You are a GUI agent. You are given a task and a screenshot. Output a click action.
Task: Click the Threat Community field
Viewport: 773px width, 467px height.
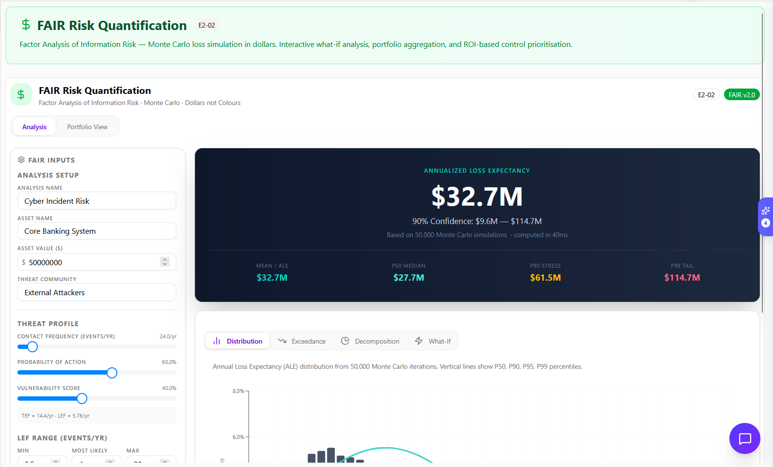[97, 293]
